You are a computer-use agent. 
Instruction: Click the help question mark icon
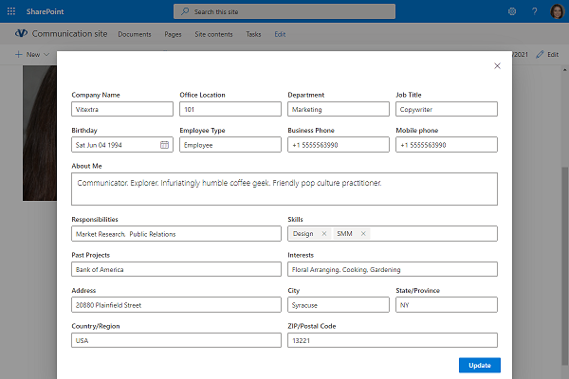[534, 11]
